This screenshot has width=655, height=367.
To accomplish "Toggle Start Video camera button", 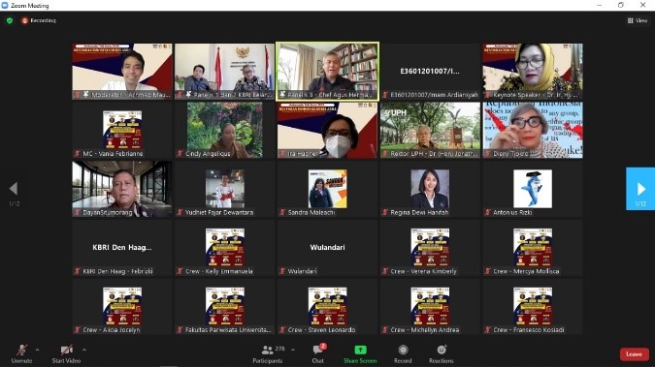I will [x=66, y=353].
